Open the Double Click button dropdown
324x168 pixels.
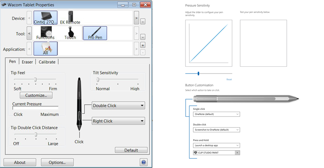point(119,106)
